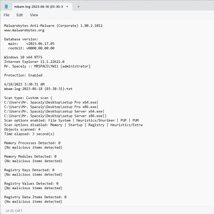Click the 'Database version:' line

click(x=21, y=39)
